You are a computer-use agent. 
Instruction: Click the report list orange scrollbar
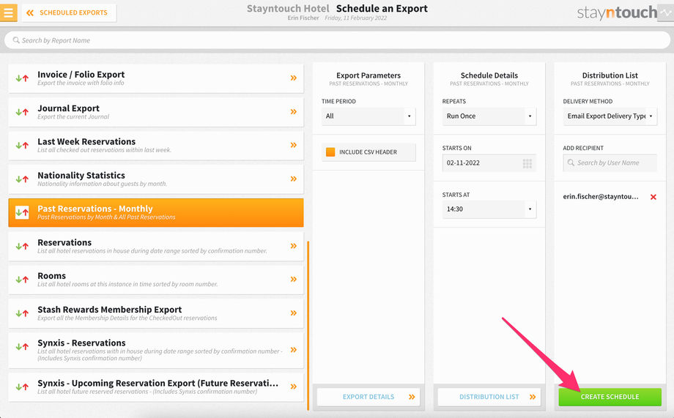[x=308, y=325]
